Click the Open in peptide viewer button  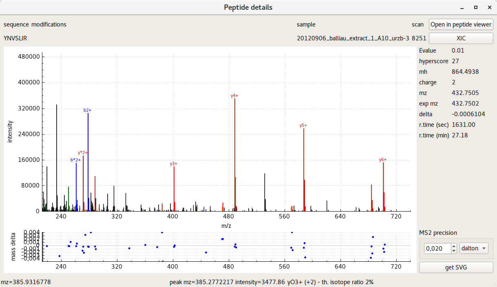pos(461,24)
